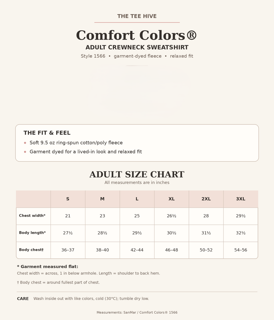
Task: Select the 42–44 body chest L cell
Action: click(137, 250)
